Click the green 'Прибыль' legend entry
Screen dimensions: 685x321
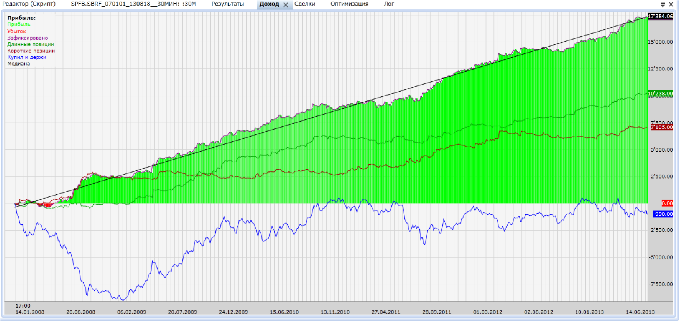(19, 25)
